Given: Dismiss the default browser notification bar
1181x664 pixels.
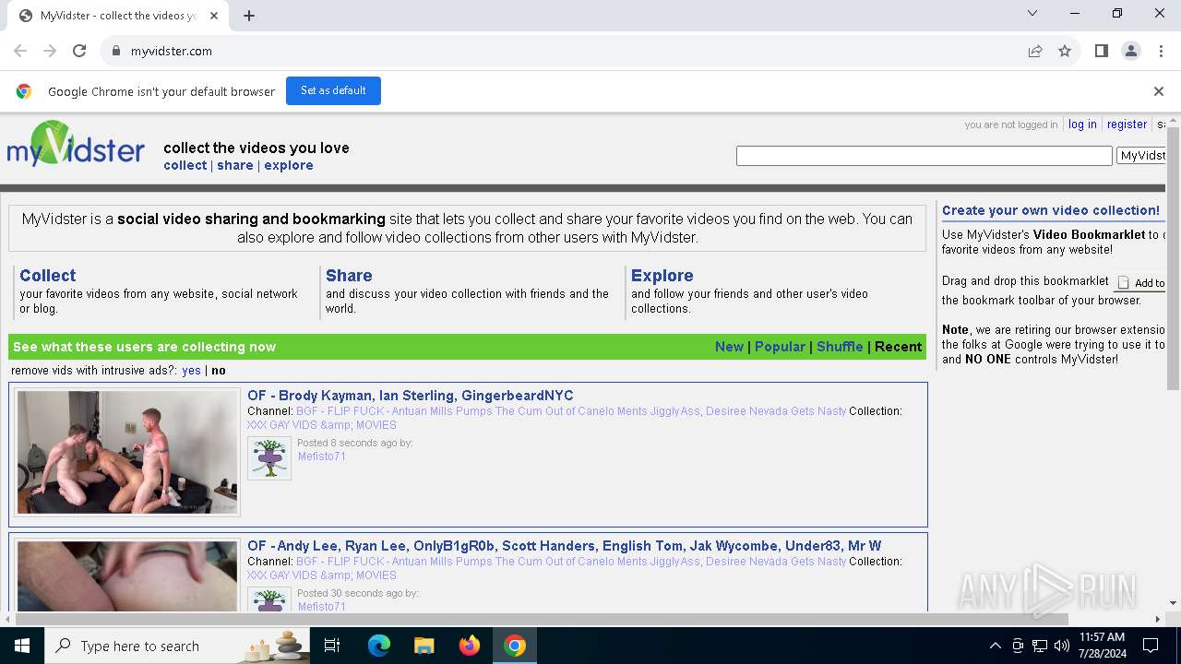Looking at the screenshot, I should pos(1159,91).
